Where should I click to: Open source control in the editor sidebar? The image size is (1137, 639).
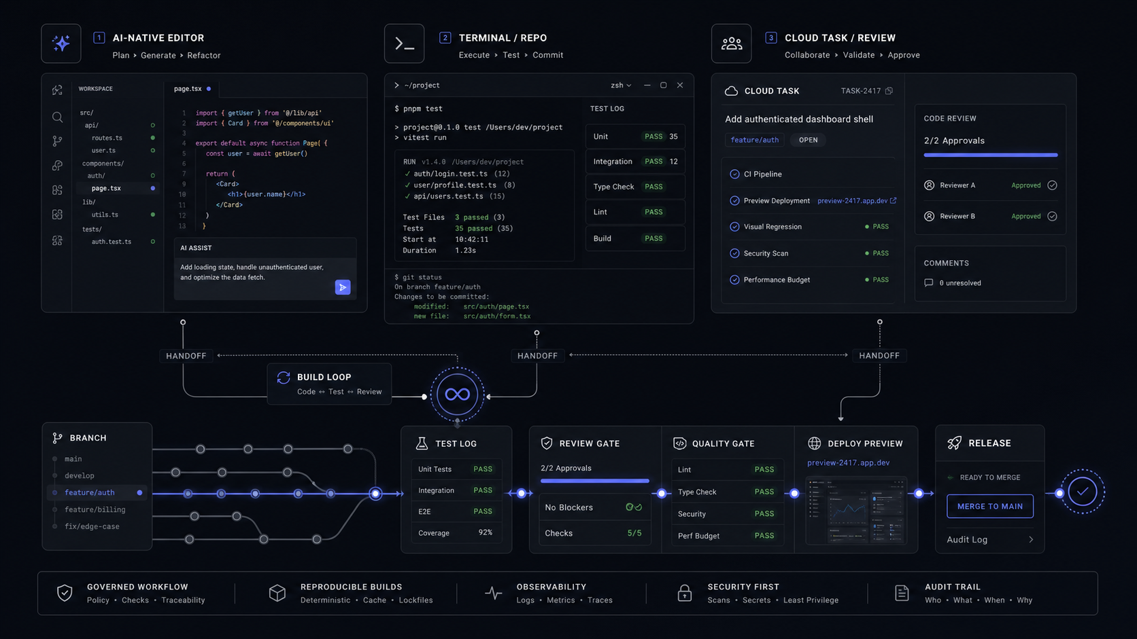[57, 141]
